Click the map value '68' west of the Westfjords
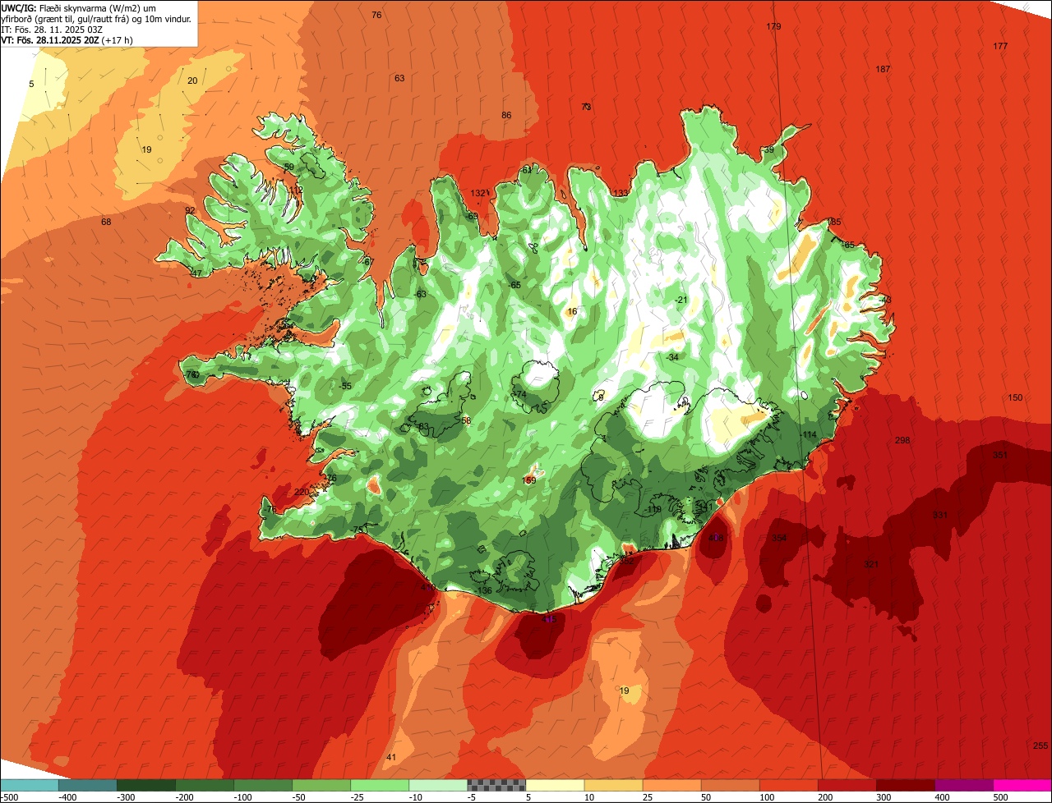The image size is (1052, 803). [106, 222]
